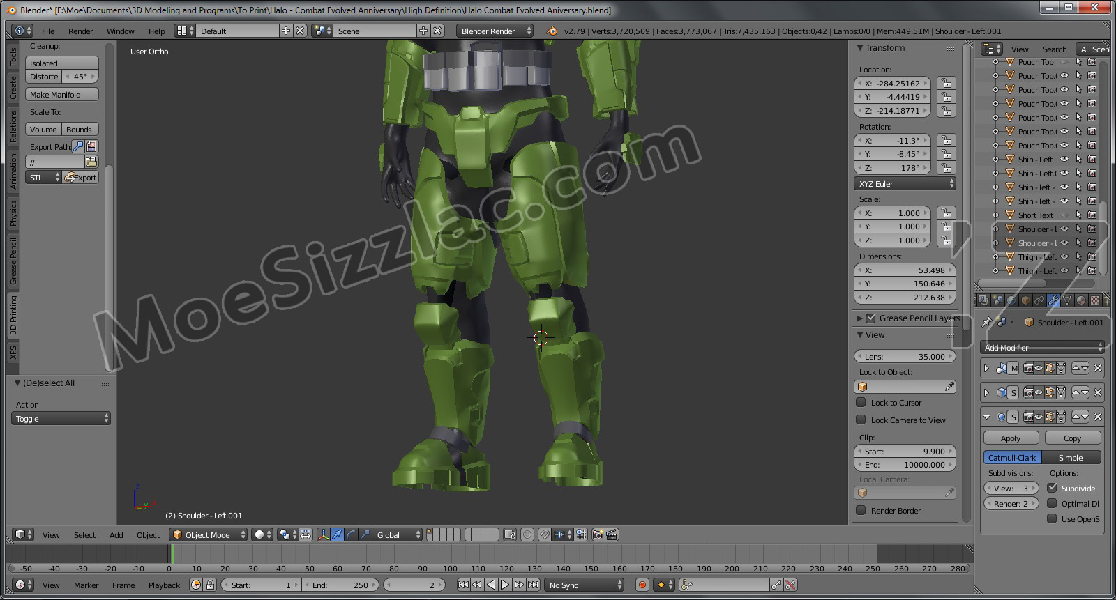Click the Make Manifold button
The image size is (1116, 600).
point(62,95)
